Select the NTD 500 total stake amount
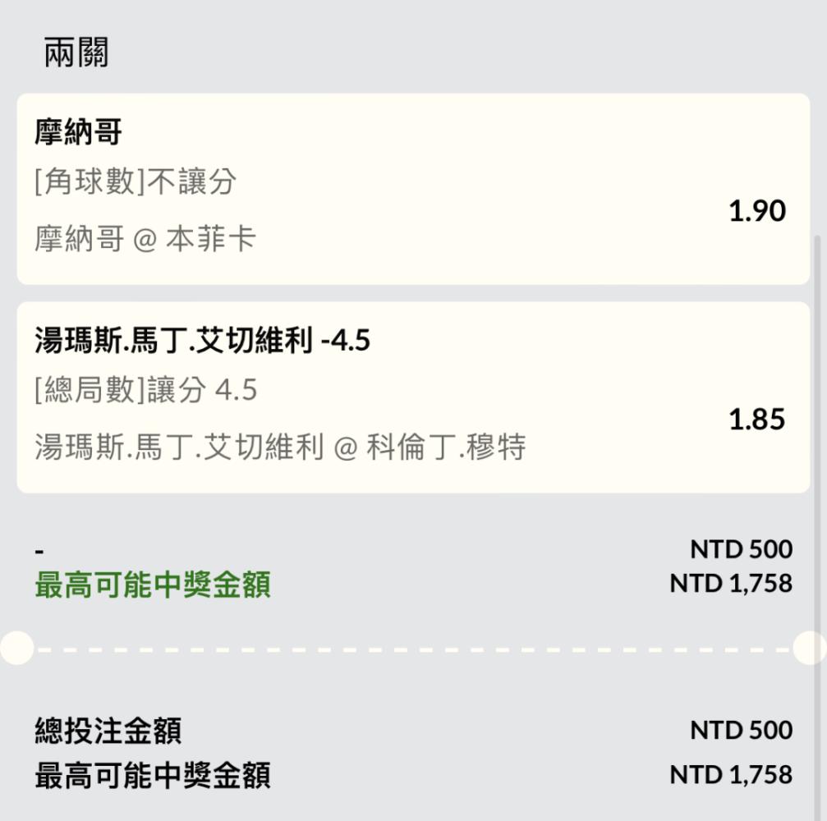The height and width of the screenshot is (821, 827). (741, 731)
